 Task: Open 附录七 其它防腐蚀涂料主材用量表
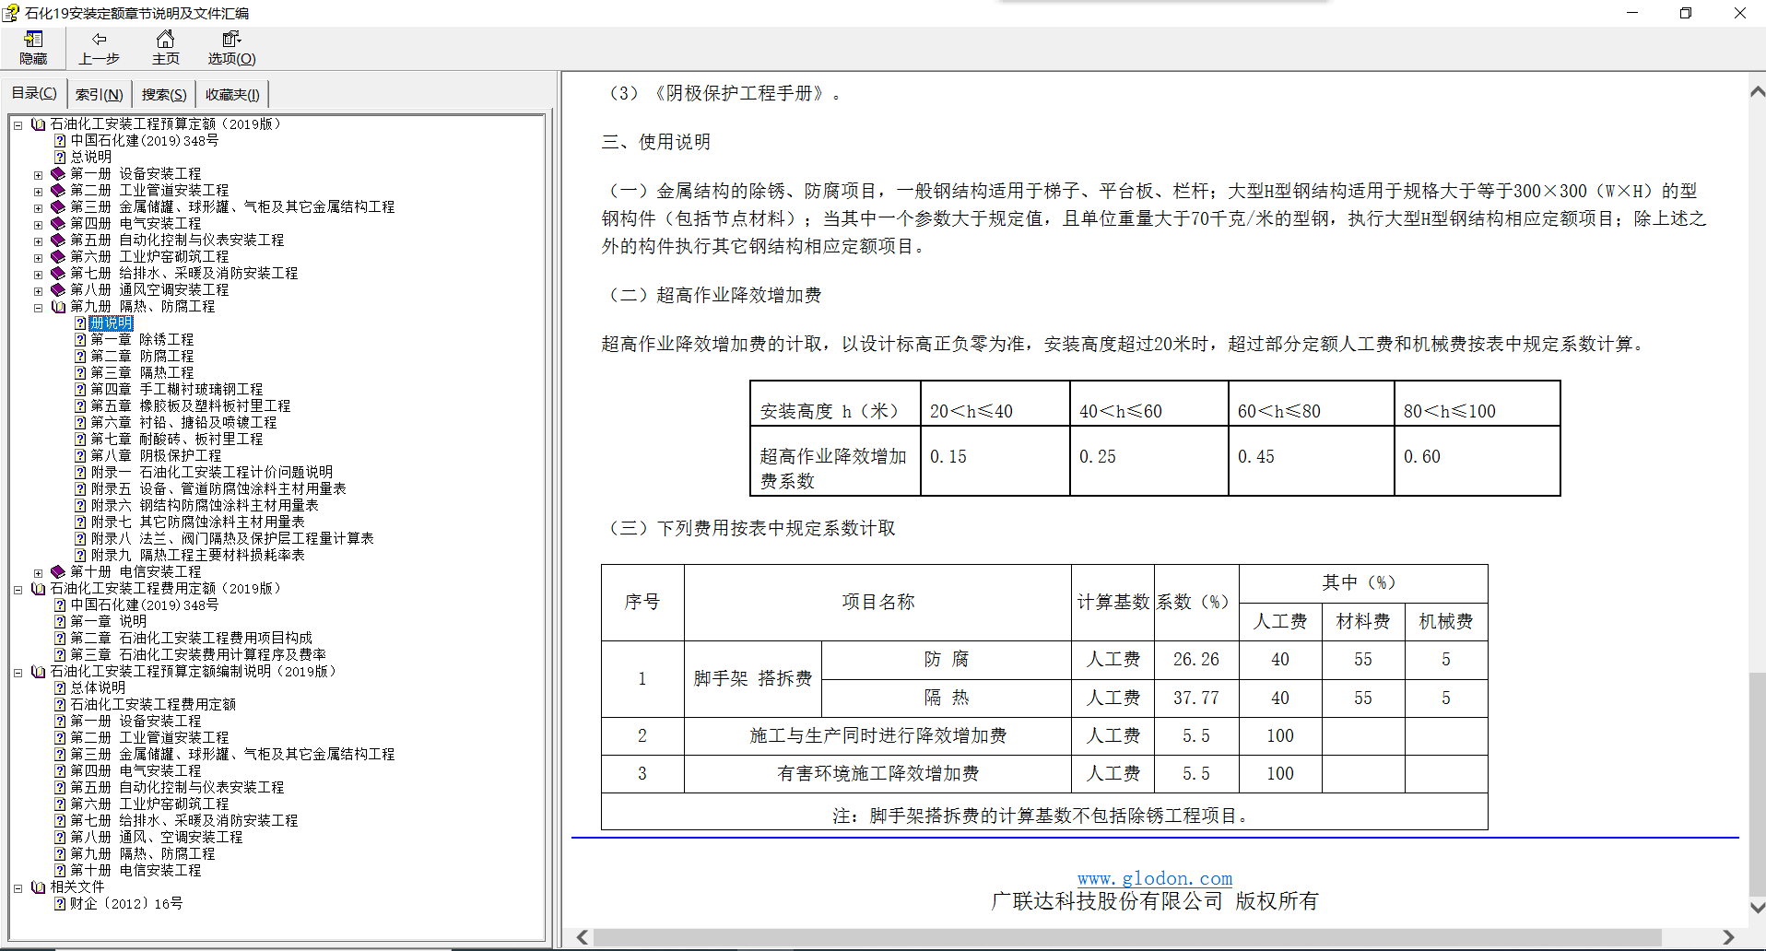coord(197,522)
